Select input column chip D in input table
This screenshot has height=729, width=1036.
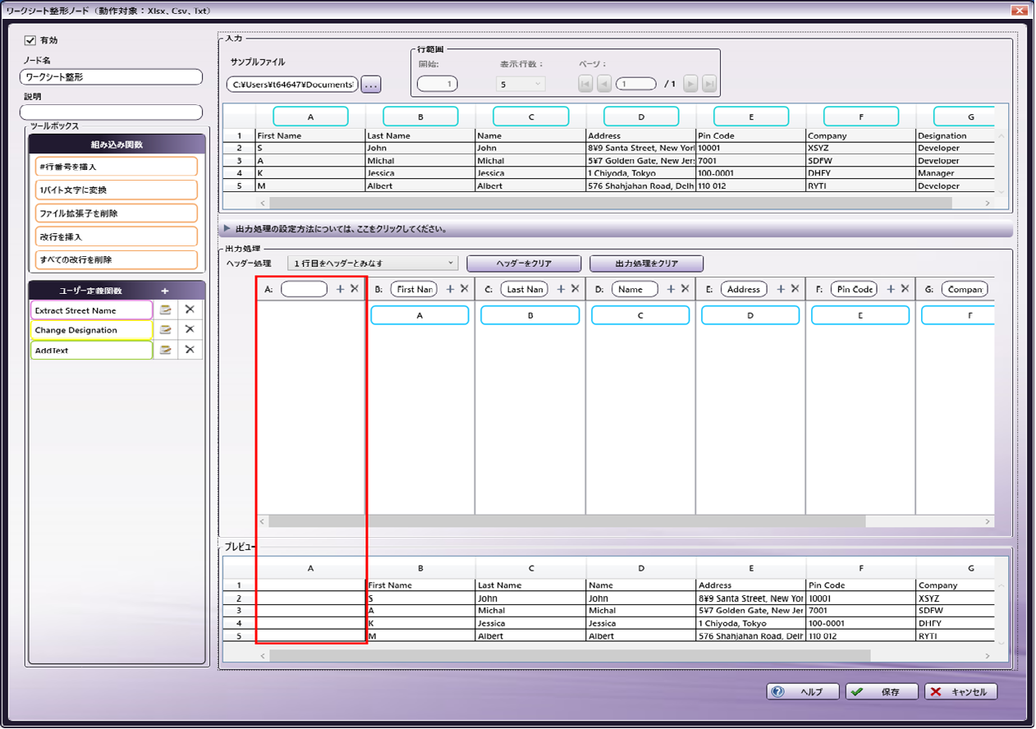(x=641, y=117)
